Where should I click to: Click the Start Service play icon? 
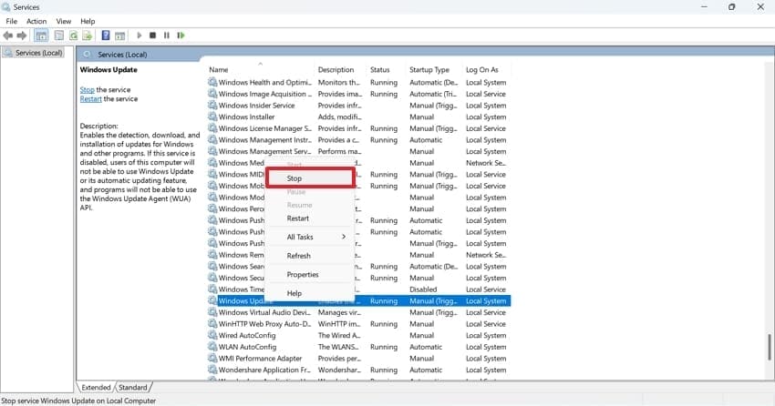tap(139, 36)
